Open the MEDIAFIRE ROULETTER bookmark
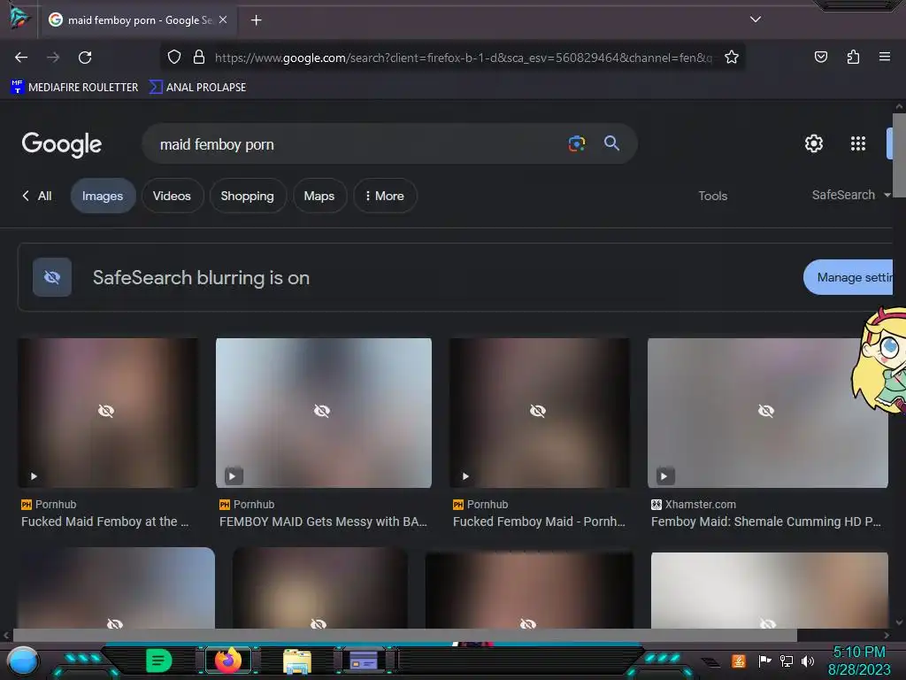This screenshot has width=906, height=680. tap(74, 88)
